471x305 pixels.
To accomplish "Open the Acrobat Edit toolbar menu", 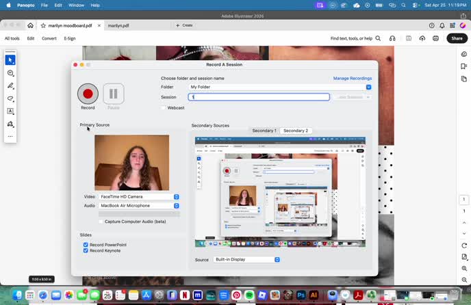I will [31, 38].
